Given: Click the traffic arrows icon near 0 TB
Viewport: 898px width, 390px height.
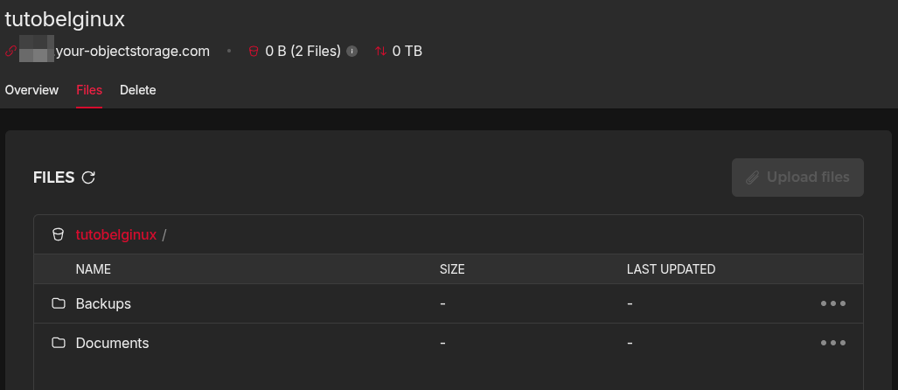Looking at the screenshot, I should [x=381, y=52].
